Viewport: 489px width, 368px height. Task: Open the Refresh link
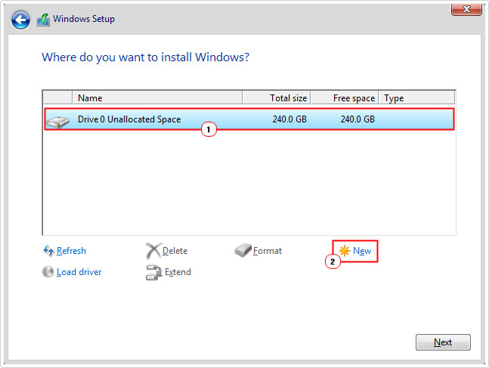(71, 251)
